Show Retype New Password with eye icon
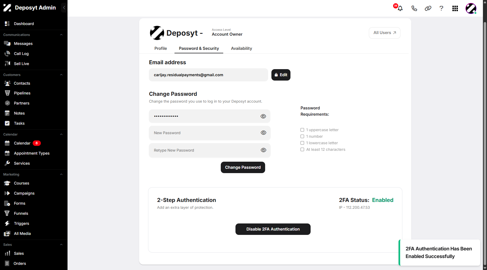Screen dimensions: 487x270 [x=263, y=150]
